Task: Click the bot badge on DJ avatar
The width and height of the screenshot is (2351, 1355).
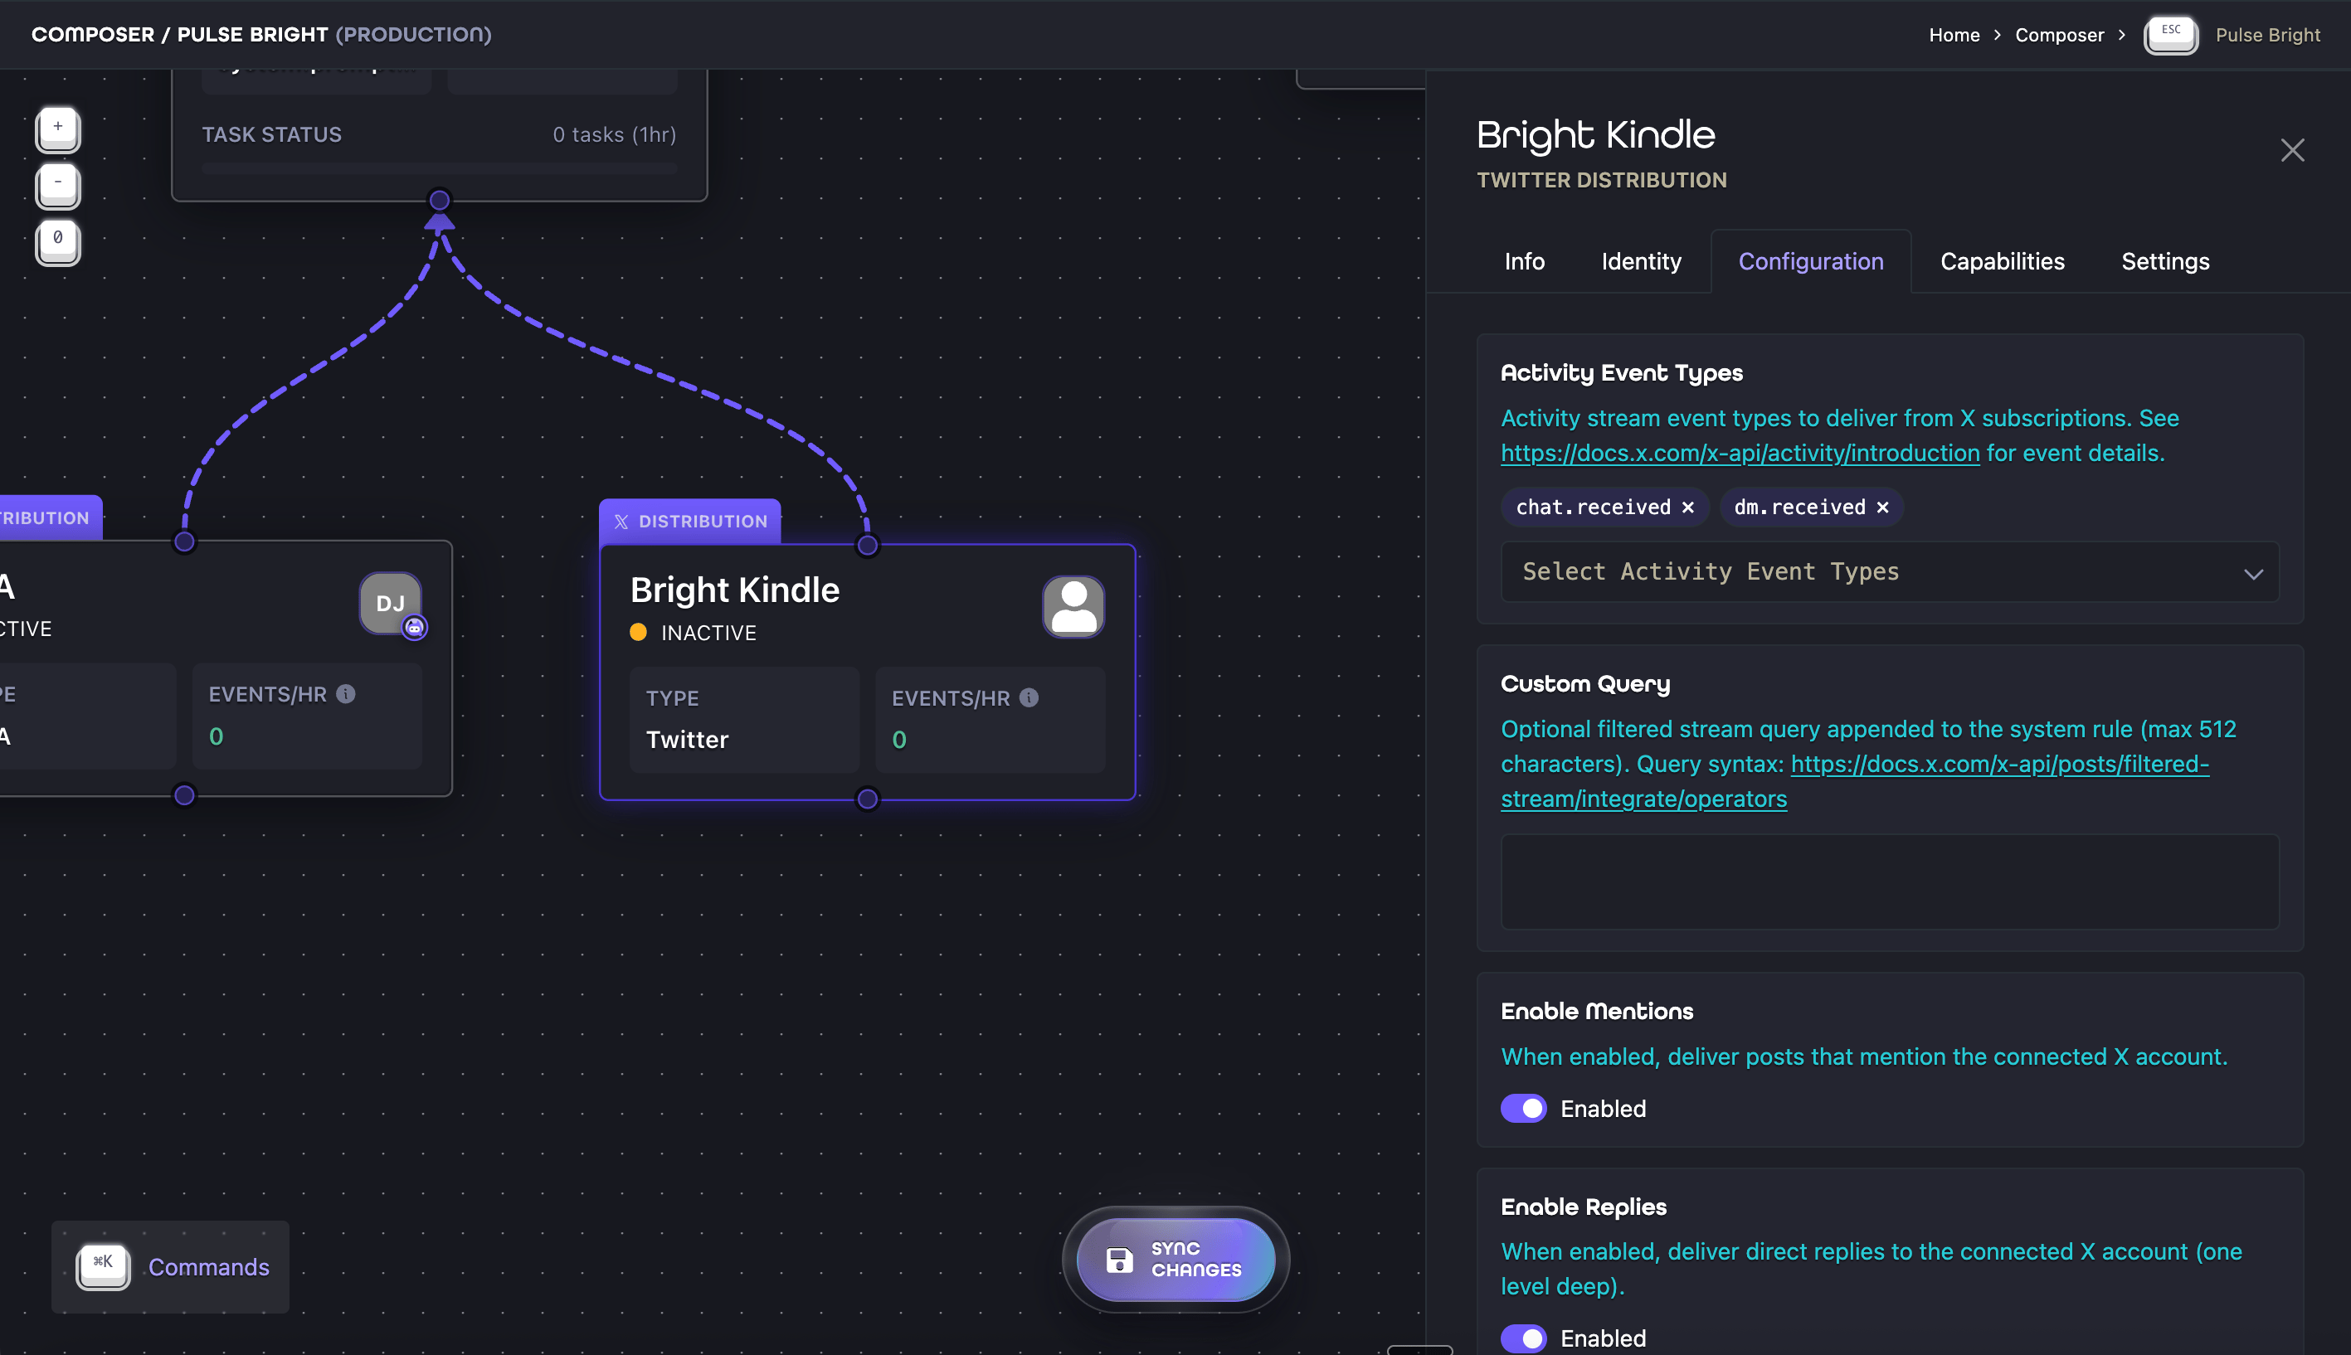Action: (414, 629)
